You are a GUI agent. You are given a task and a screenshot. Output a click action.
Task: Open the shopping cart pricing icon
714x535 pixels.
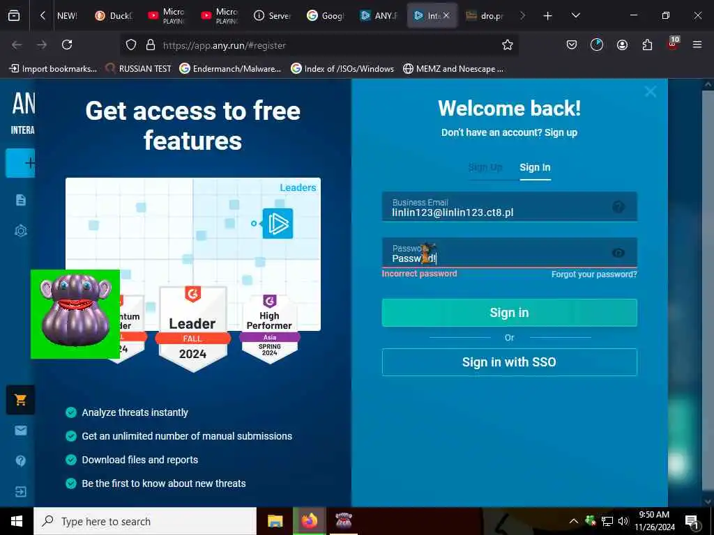[20, 400]
